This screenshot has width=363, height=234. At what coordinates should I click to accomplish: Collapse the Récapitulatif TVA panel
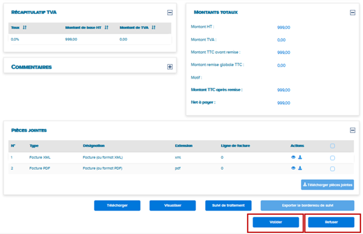tap(170, 13)
